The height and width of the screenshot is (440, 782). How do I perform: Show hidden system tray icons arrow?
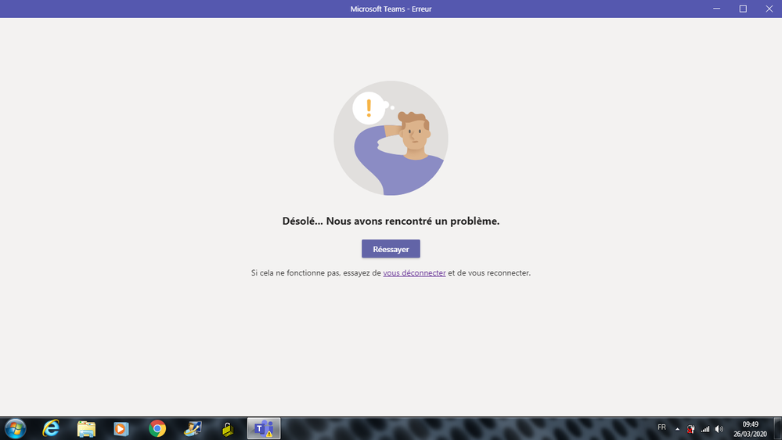pyautogui.click(x=677, y=428)
